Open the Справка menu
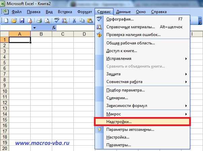 159,12
